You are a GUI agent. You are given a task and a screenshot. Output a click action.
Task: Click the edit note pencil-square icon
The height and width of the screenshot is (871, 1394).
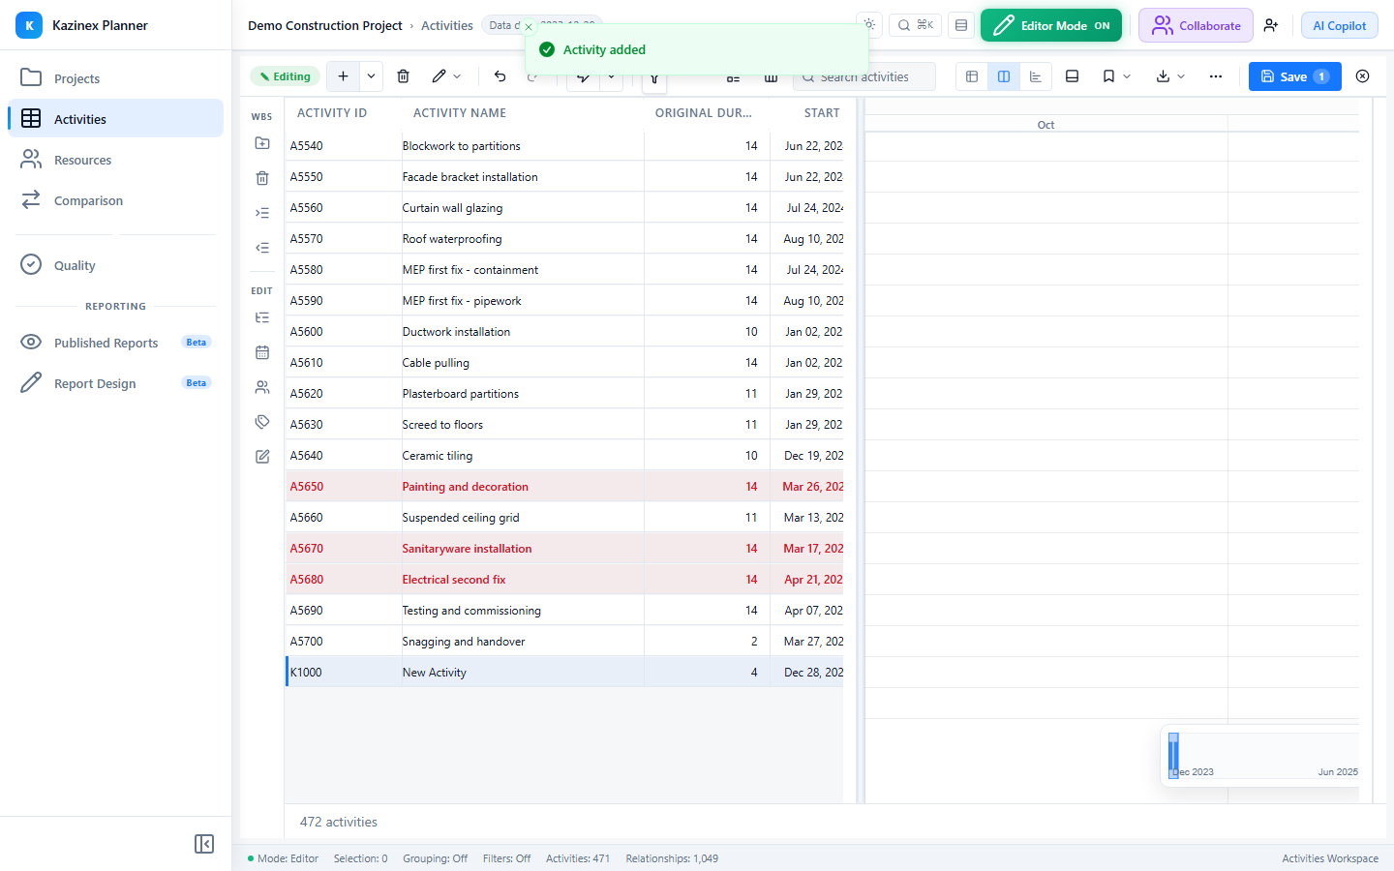tap(262, 457)
